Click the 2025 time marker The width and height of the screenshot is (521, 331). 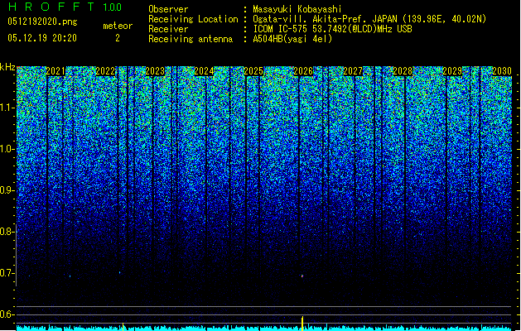coord(253,71)
